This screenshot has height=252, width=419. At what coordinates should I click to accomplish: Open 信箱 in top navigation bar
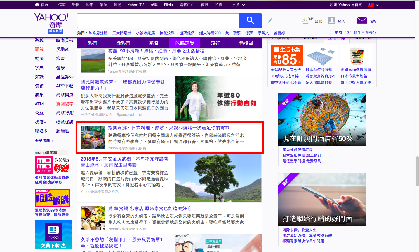tap(62, 5)
